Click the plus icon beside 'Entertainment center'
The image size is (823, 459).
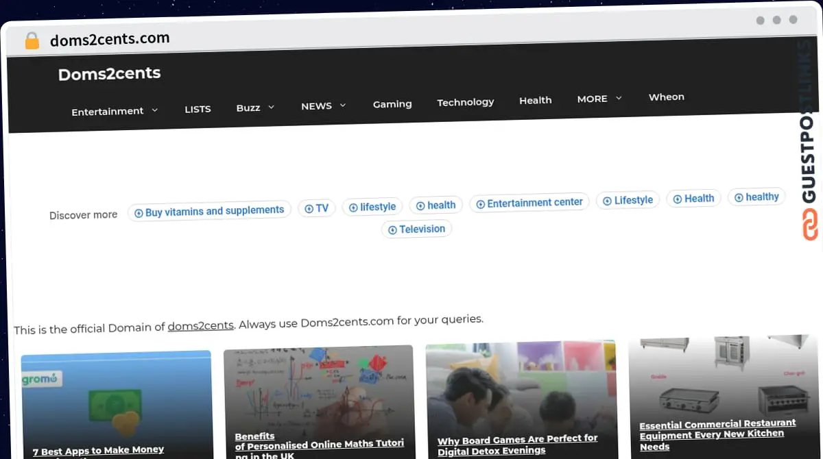point(481,202)
